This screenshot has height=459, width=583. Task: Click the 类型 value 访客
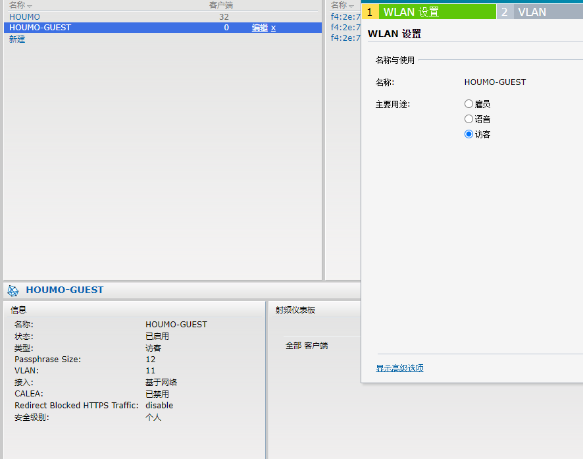pyautogui.click(x=153, y=348)
